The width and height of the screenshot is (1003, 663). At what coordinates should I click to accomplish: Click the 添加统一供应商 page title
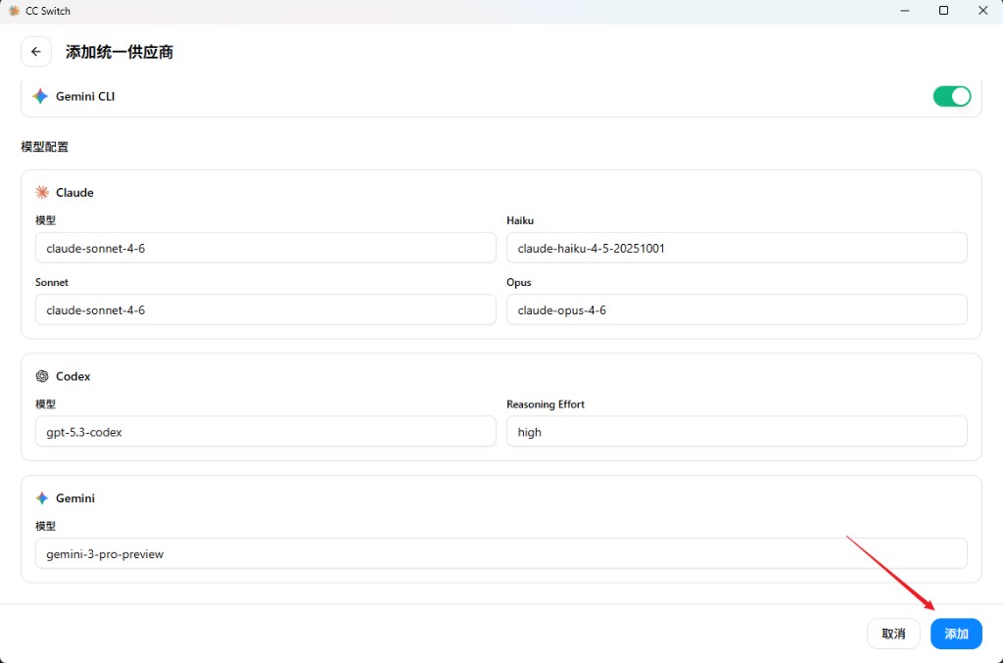pos(119,53)
